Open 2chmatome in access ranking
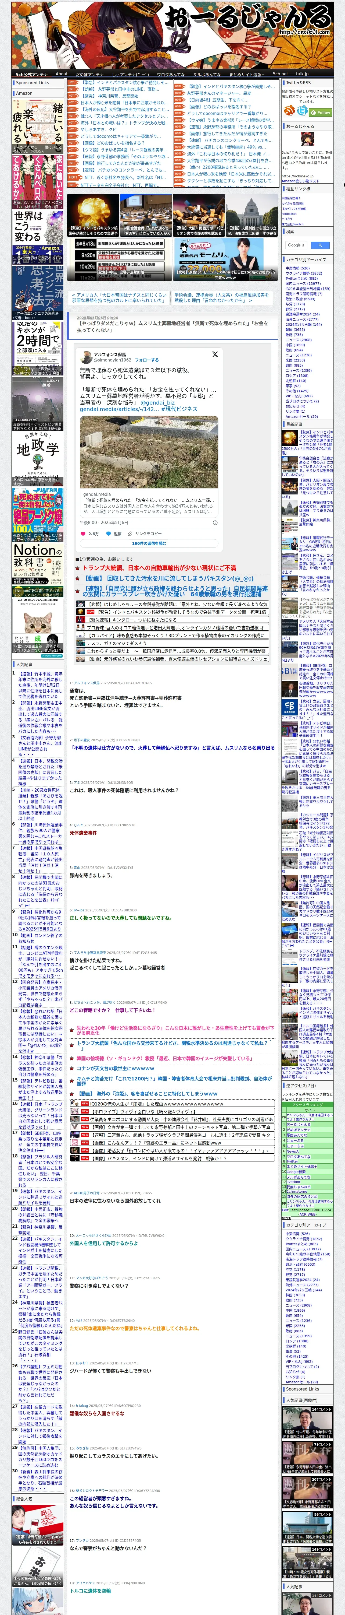345x1615 pixels. [x=297, y=1192]
